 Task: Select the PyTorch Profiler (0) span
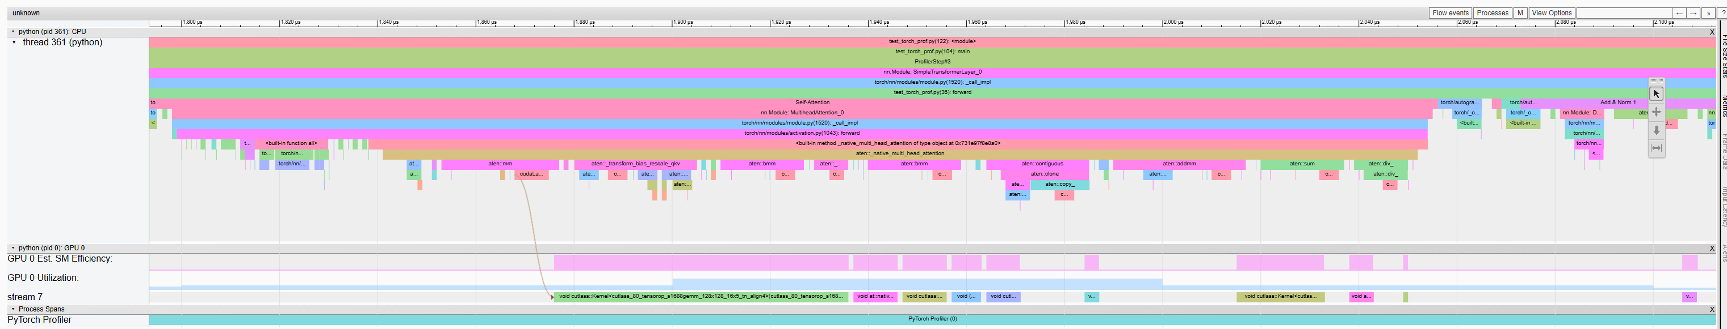tap(932, 319)
